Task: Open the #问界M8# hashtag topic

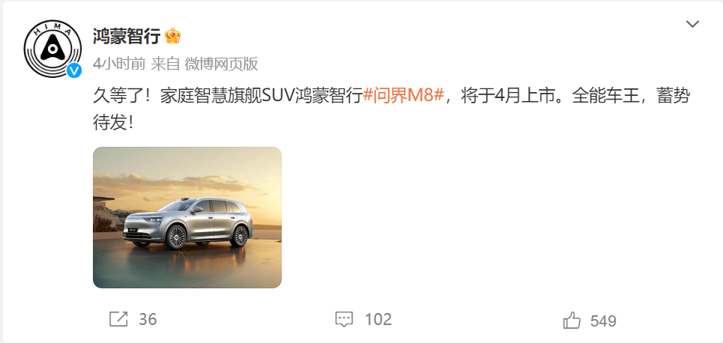Action: click(x=404, y=97)
